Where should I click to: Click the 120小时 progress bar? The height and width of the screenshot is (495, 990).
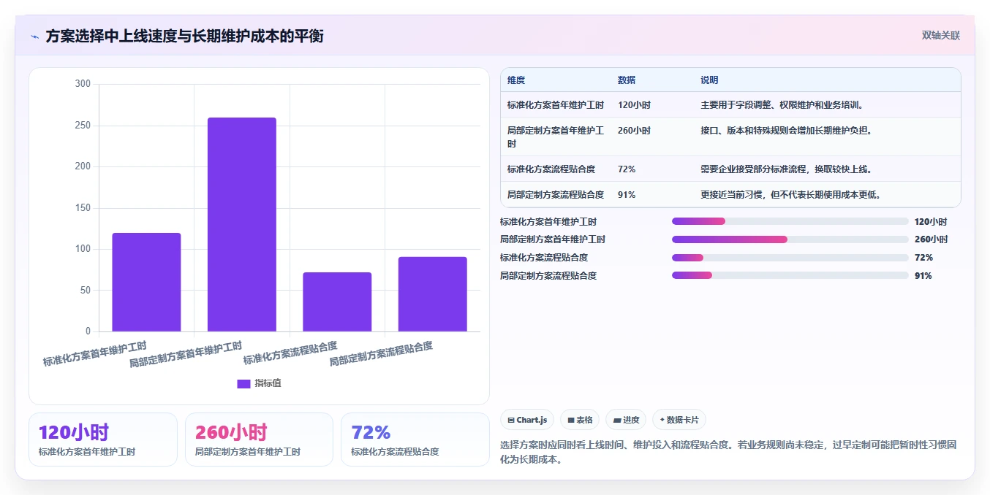[790, 221]
